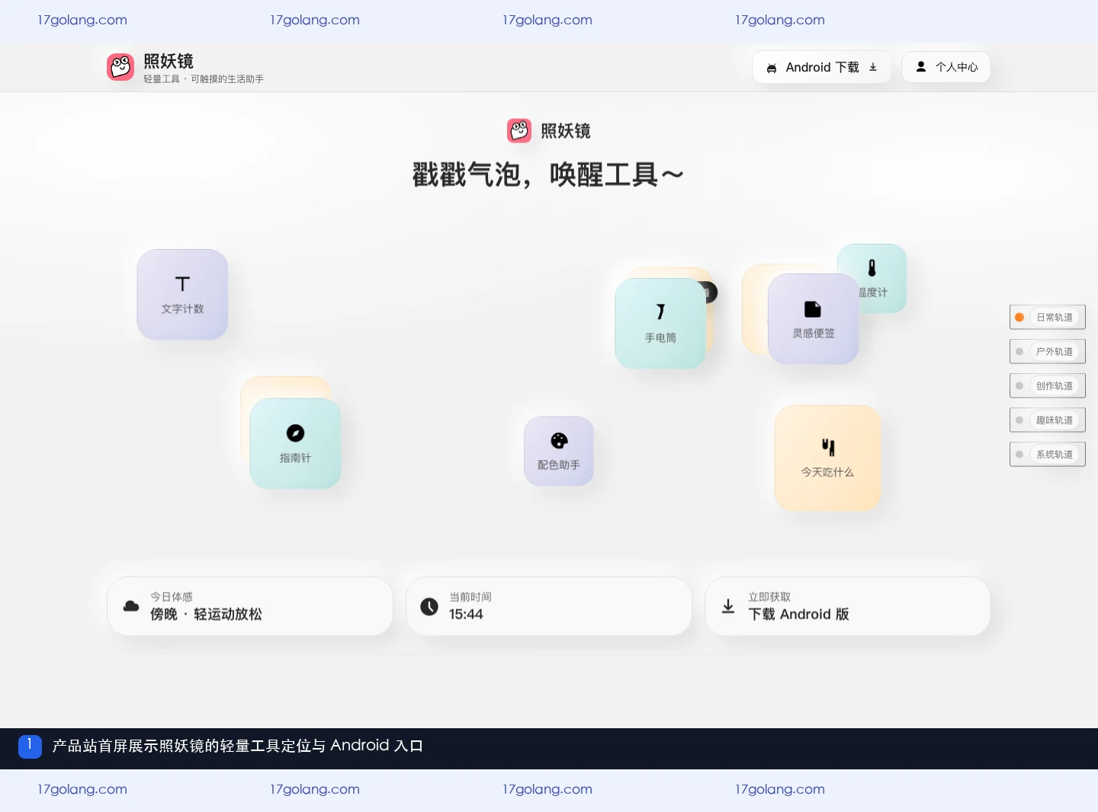Open the 配色助手 palette bubble
1098x812 pixels.
559,451
